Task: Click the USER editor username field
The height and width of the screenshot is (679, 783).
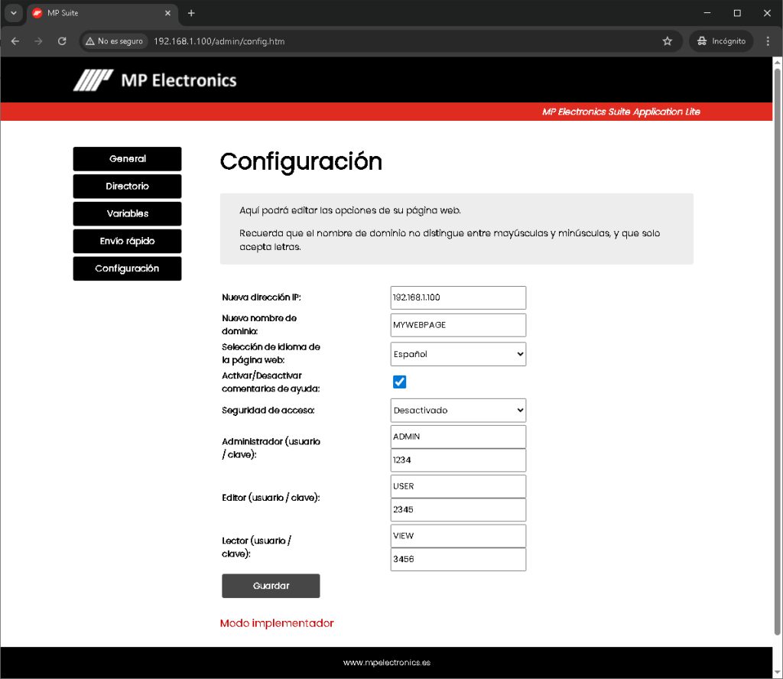Action: click(x=458, y=486)
